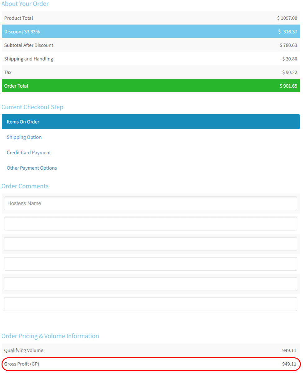Click the Subtotal After Discount label
Viewport: 307px width, 385px height.
point(29,45)
